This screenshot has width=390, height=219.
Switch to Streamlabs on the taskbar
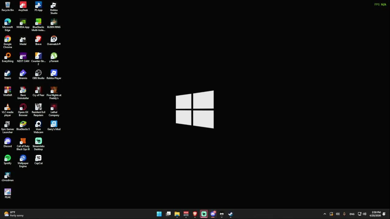coord(204,214)
